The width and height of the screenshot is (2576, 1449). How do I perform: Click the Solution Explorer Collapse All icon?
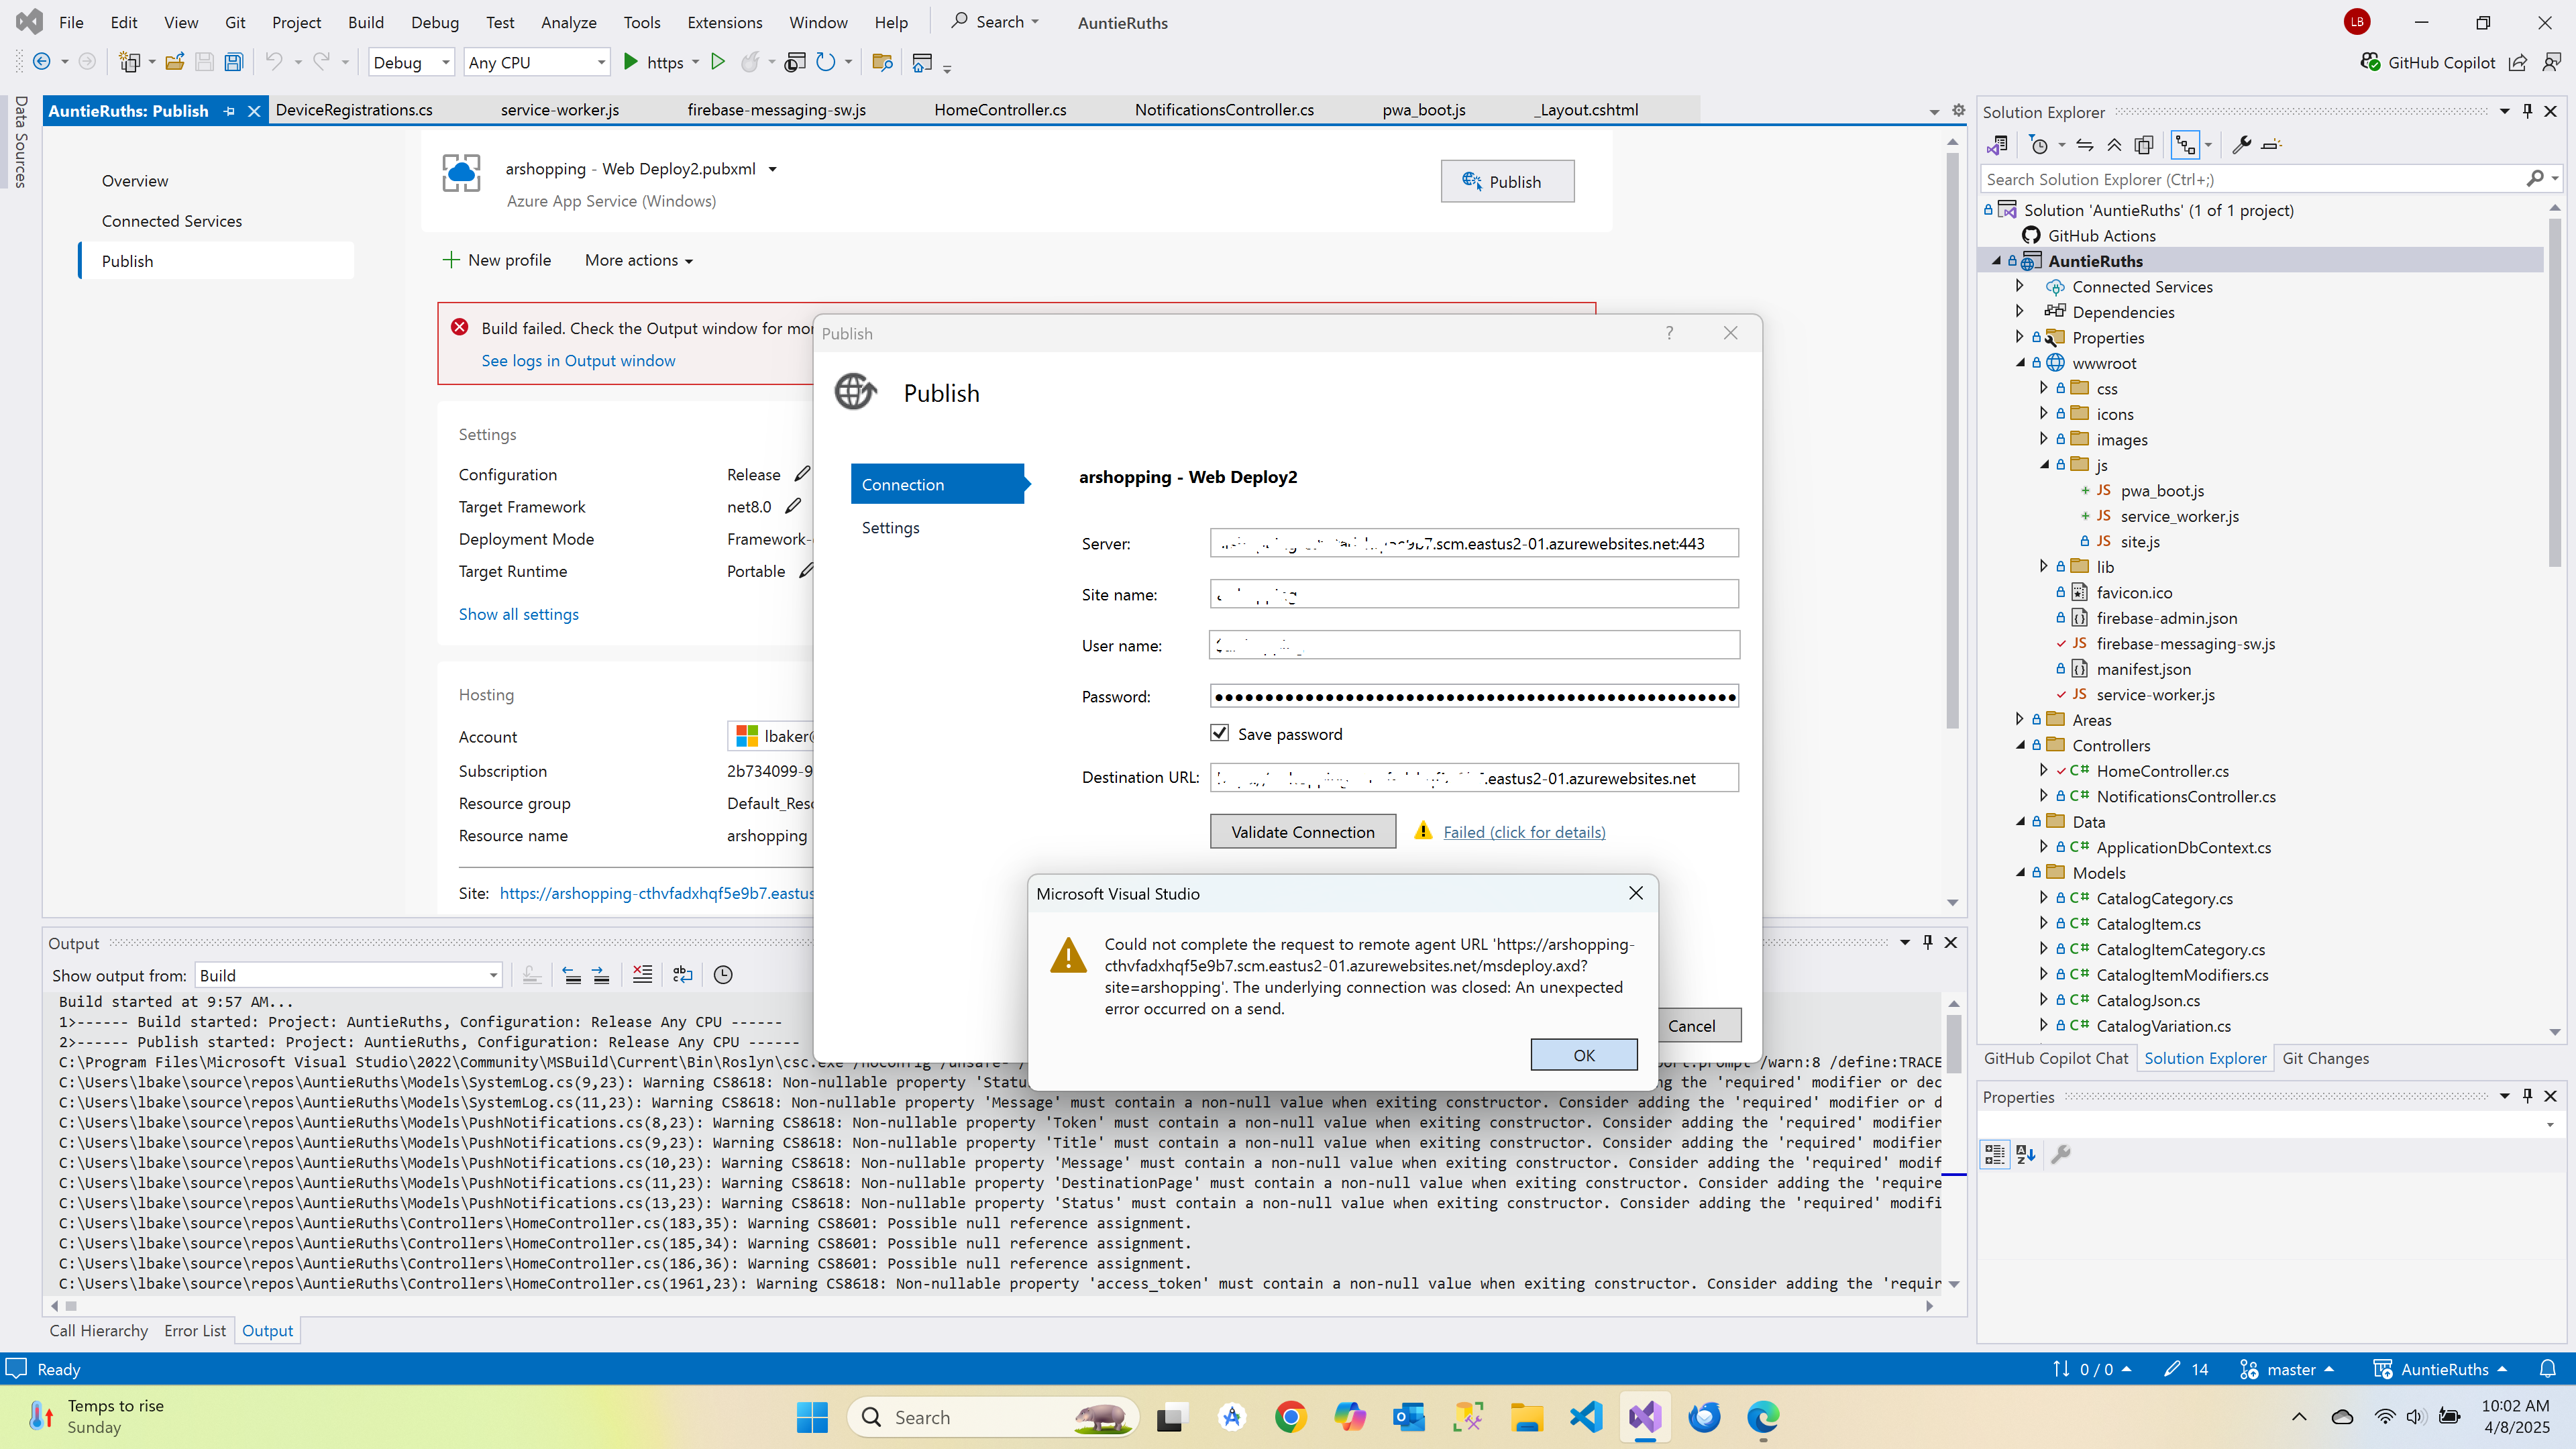pyautogui.click(x=2113, y=145)
